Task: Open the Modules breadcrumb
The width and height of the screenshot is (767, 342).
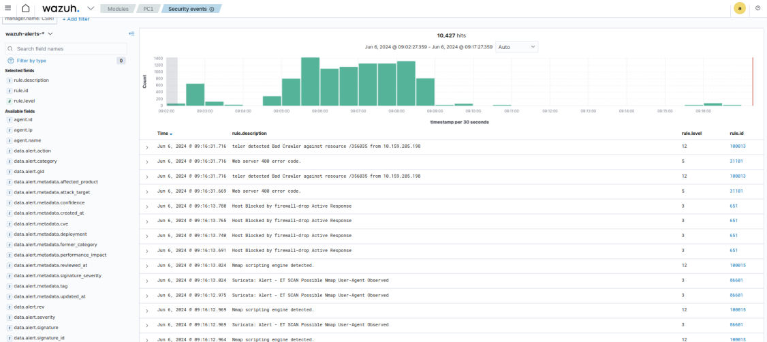Action: tap(118, 9)
